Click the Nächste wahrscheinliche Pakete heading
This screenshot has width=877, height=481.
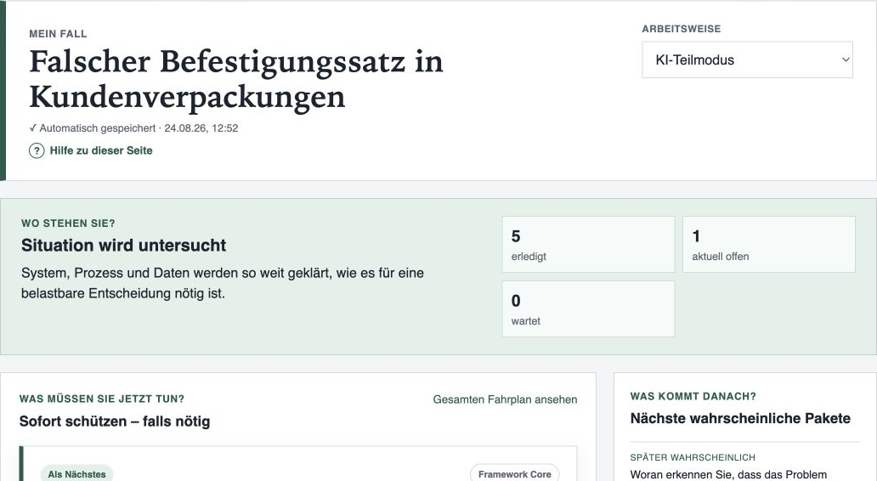click(740, 418)
